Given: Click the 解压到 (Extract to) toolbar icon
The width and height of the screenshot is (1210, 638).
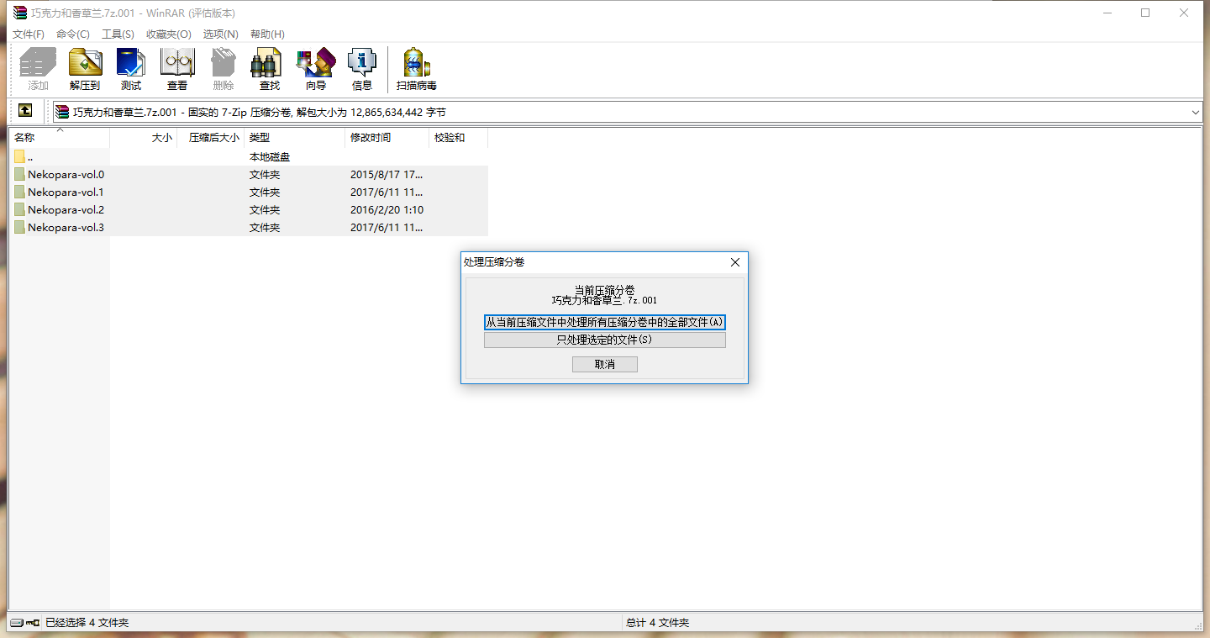Looking at the screenshot, I should pyautogui.click(x=85, y=69).
